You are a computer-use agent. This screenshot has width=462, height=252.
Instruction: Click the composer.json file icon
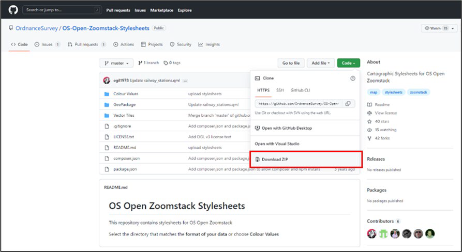tap(107, 159)
